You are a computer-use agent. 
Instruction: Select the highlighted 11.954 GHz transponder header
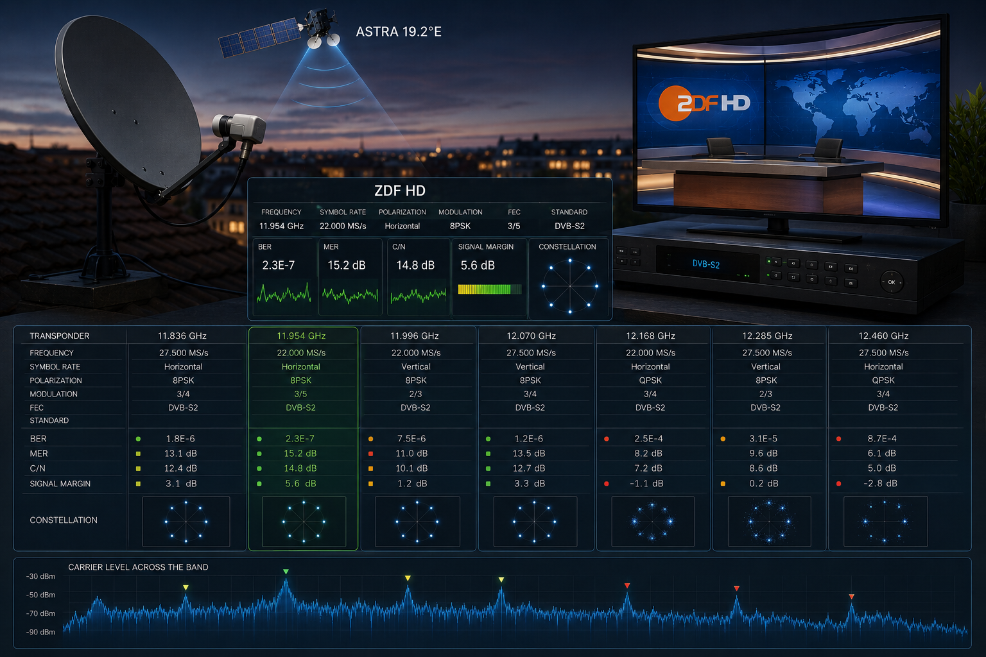coord(301,336)
